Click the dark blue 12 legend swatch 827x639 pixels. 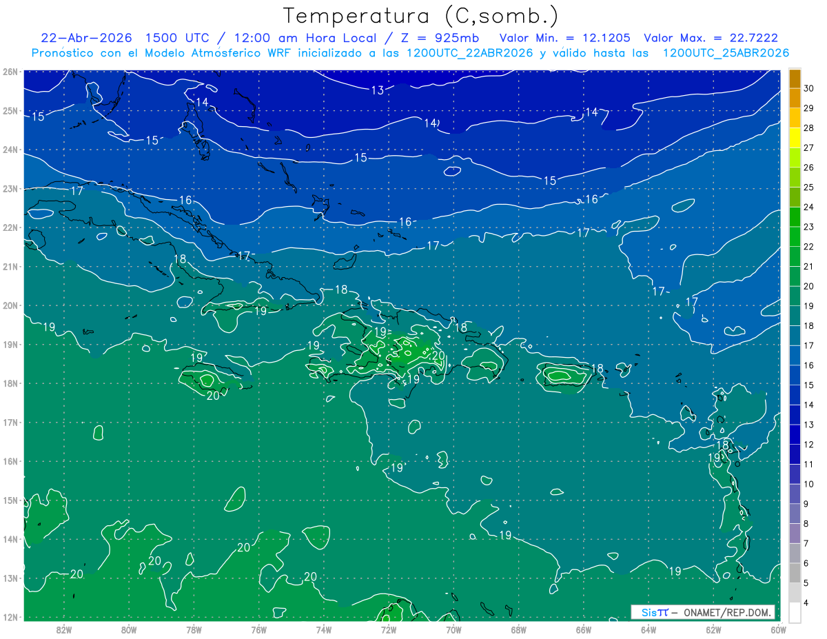(x=795, y=434)
